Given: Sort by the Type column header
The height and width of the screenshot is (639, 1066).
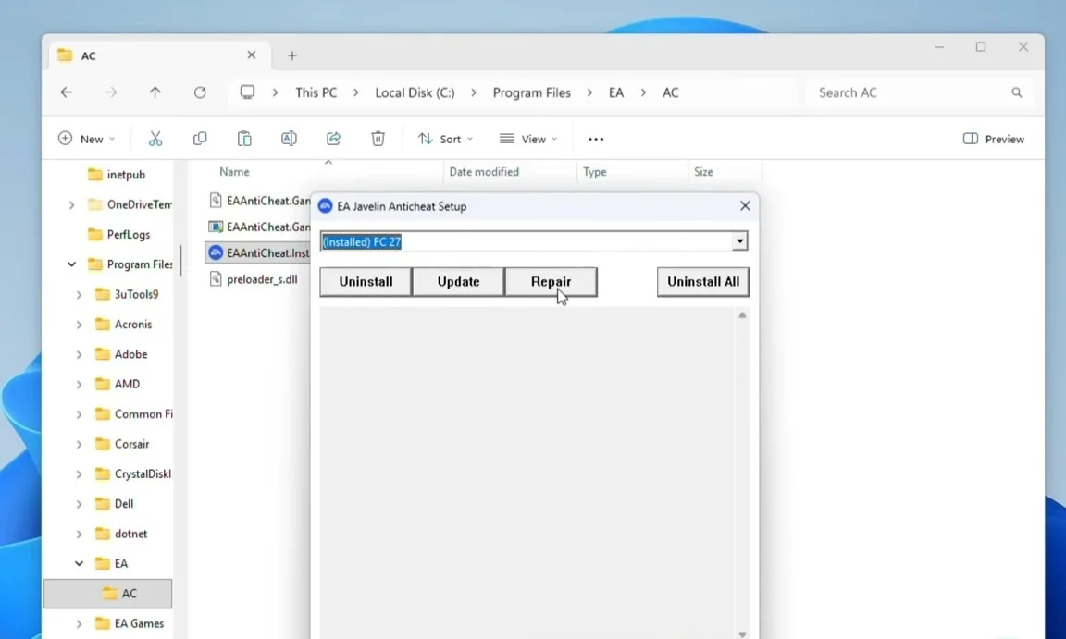Looking at the screenshot, I should click(x=594, y=172).
